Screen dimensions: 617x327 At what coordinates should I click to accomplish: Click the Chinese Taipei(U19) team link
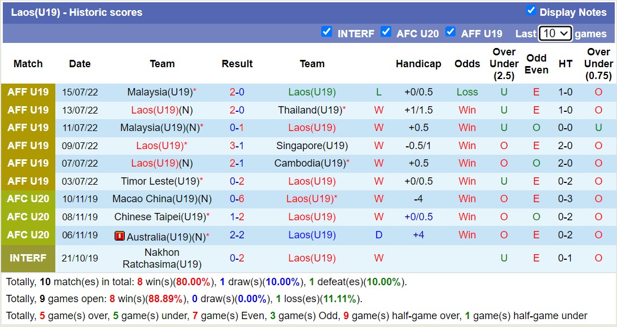pyautogui.click(x=160, y=217)
